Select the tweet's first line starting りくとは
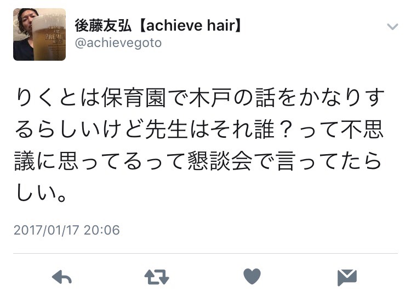The height and width of the screenshot is (298, 411). (x=199, y=98)
